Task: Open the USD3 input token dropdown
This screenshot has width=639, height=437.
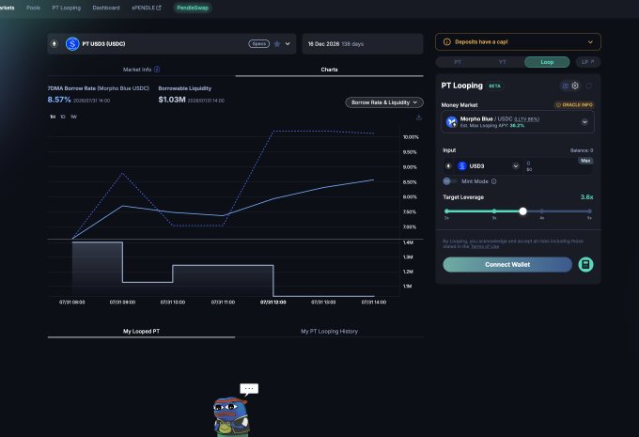Action: (516, 166)
